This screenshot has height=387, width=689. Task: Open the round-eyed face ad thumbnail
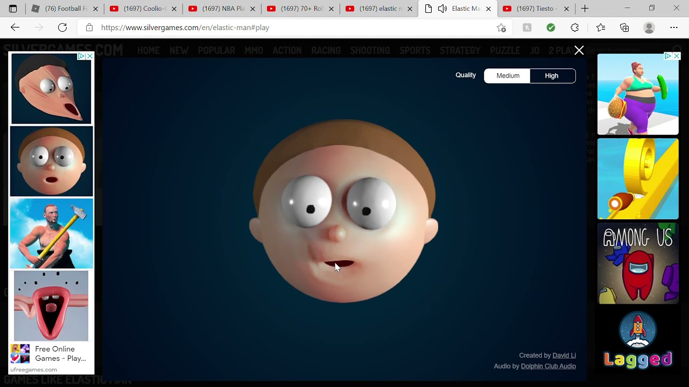coord(51,161)
